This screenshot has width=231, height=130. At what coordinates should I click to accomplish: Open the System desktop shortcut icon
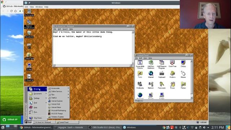(x=29, y=66)
